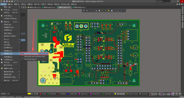Switch to the SchDoc document tab
The height and width of the screenshot is (98, 184).
coord(35,7)
